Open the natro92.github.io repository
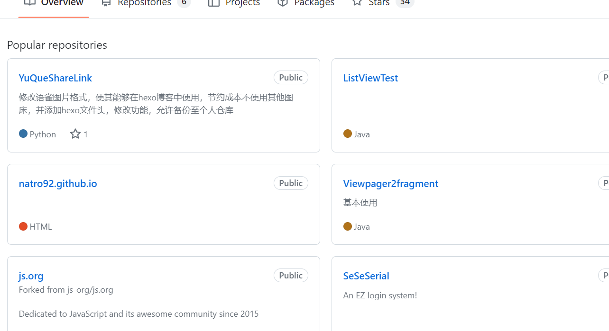 point(58,184)
